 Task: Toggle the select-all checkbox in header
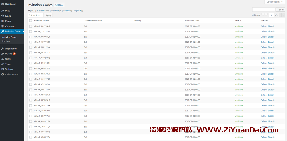tap(31, 21)
